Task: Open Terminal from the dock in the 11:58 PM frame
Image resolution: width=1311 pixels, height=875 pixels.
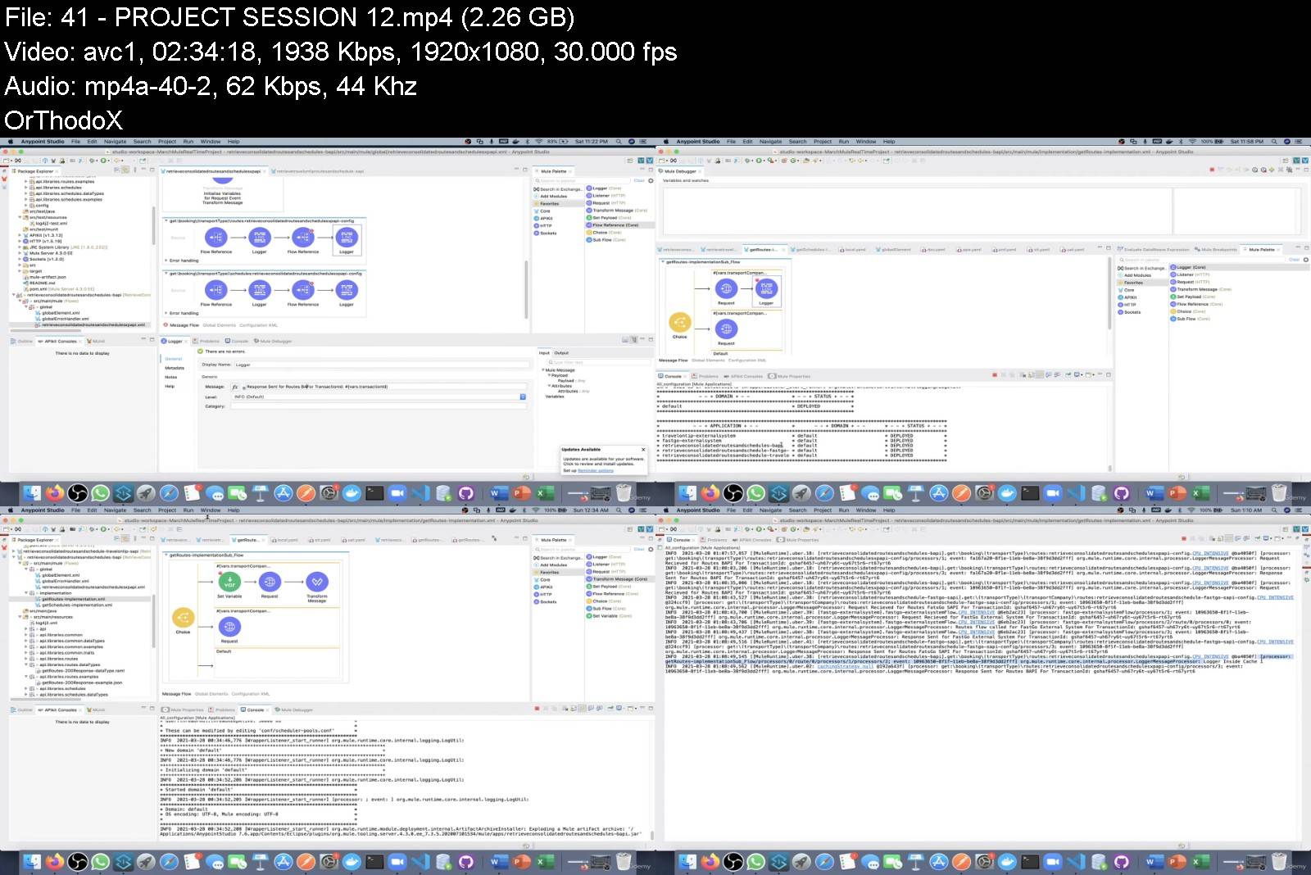Action: tap(1030, 493)
